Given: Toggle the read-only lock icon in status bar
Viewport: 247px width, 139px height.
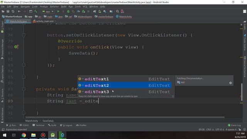Looking at the screenshot, I should pos(240,130).
